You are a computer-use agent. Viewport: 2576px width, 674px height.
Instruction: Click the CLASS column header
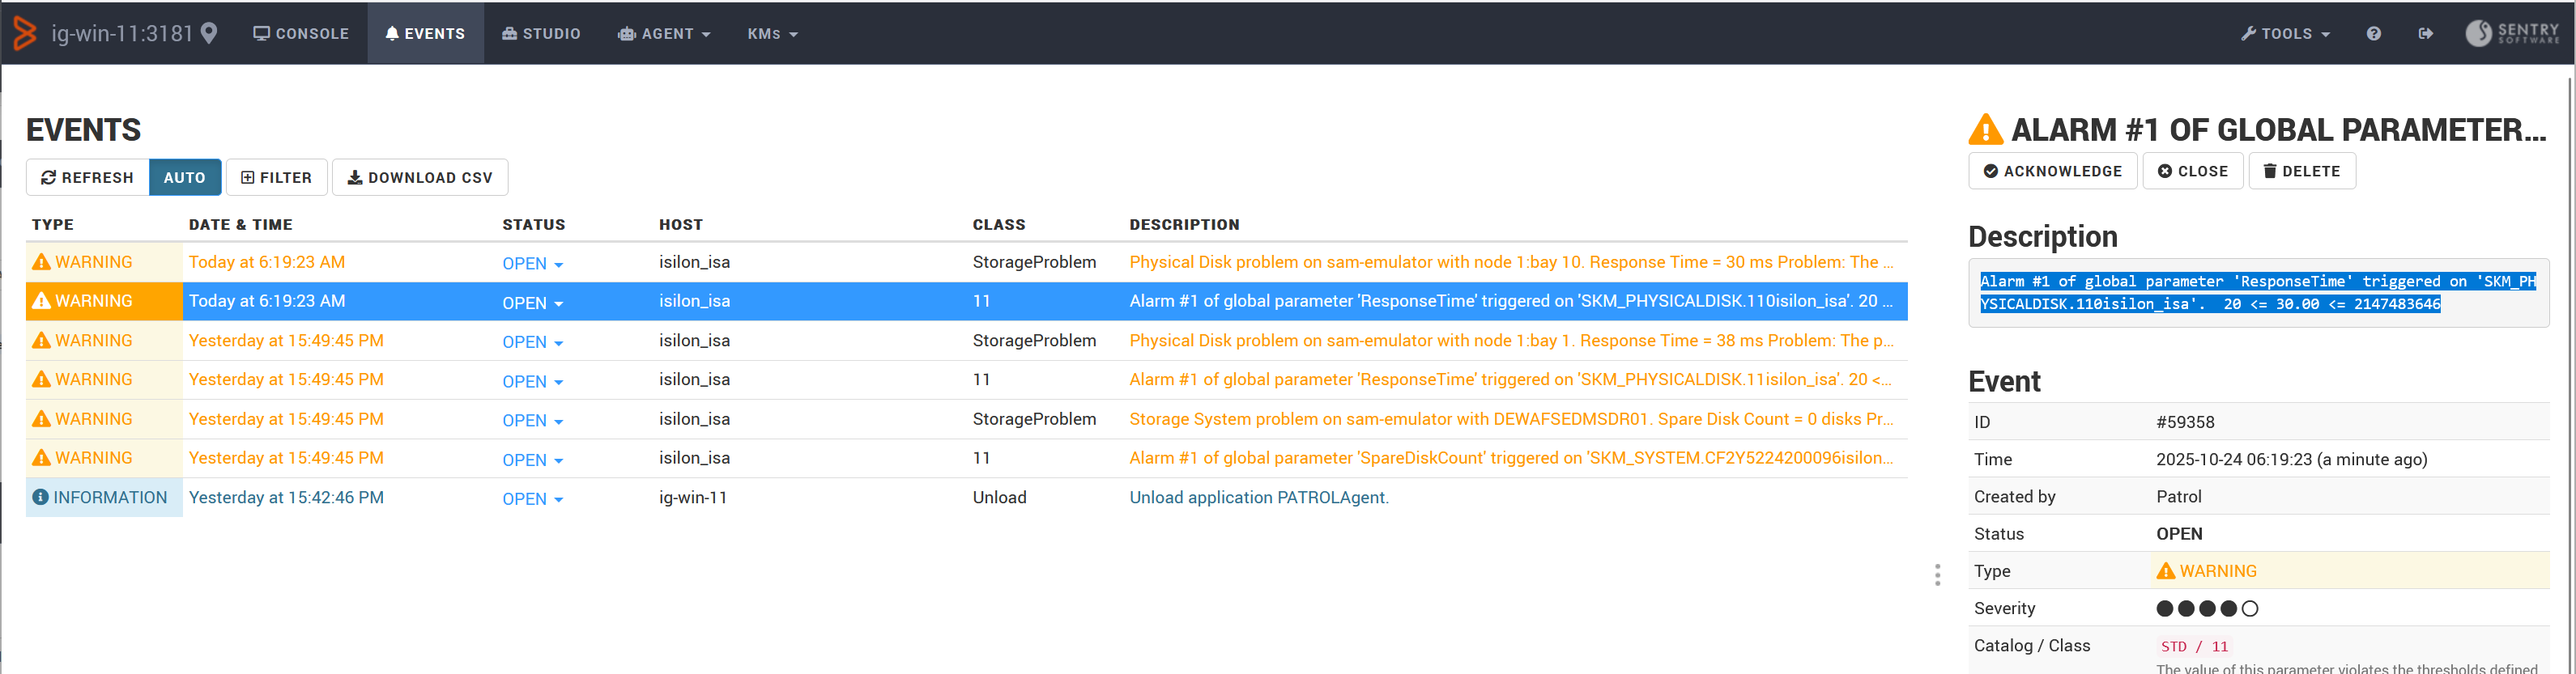coord(998,225)
